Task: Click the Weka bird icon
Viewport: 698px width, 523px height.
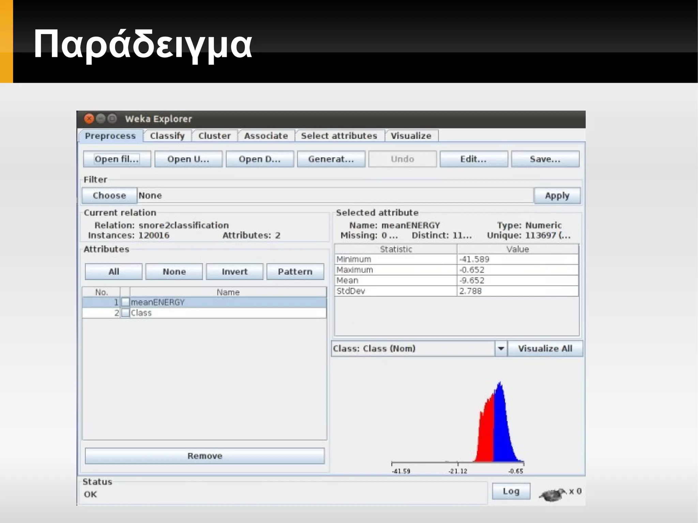Action: 552,494
